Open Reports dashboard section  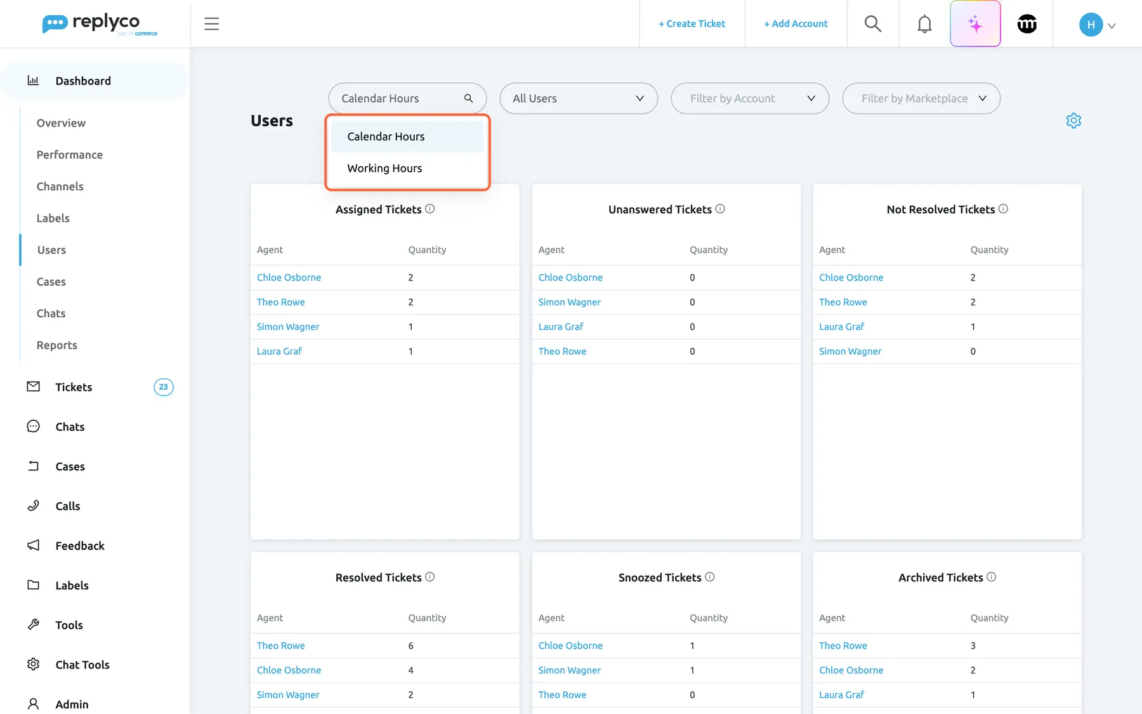[x=57, y=345]
